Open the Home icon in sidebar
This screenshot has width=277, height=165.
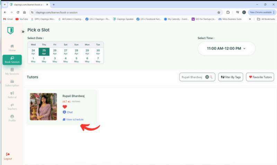[x=12, y=46]
